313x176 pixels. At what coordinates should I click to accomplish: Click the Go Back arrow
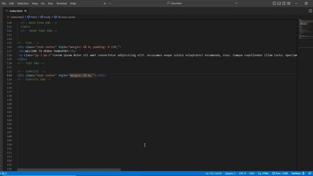click(x=105, y=3)
